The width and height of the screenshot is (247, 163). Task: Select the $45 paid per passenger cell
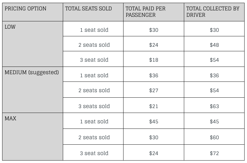click(154, 121)
